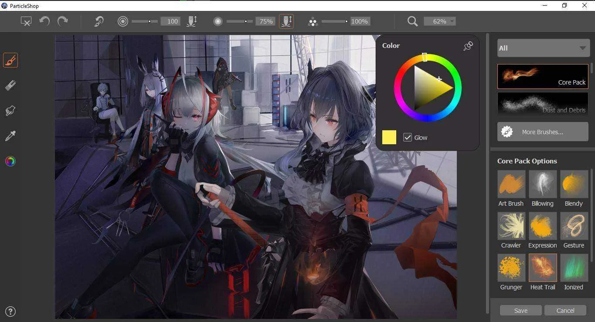Viewport: 595px width, 322px height.
Task: Select the eraser tool in sidebar
Action: click(x=10, y=85)
